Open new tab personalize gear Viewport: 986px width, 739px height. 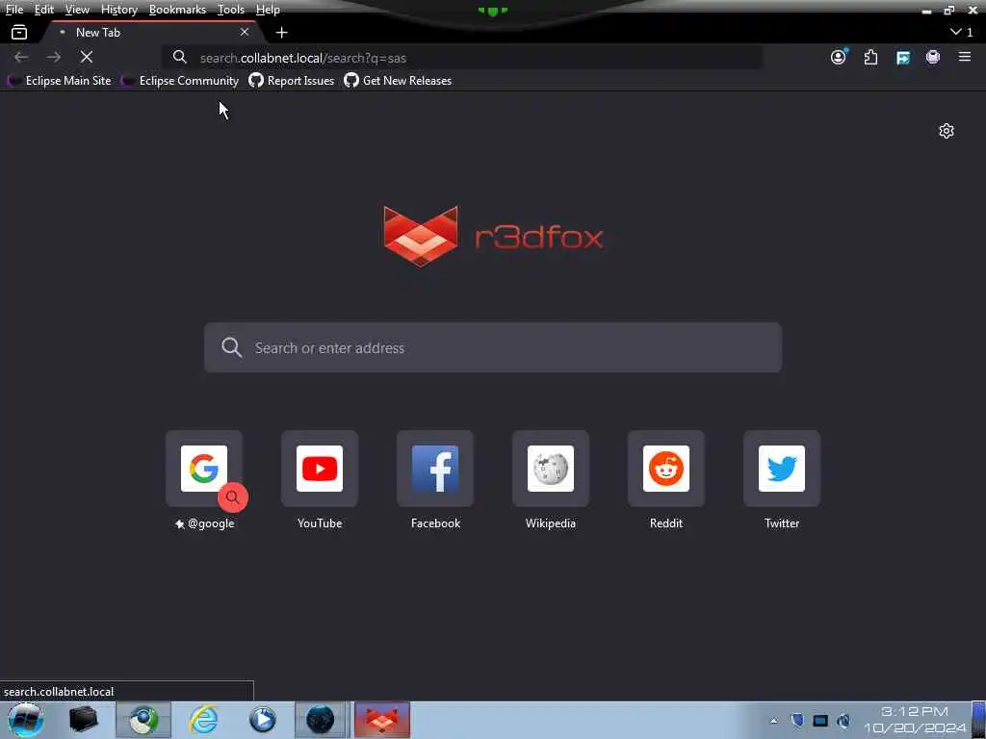click(x=947, y=131)
